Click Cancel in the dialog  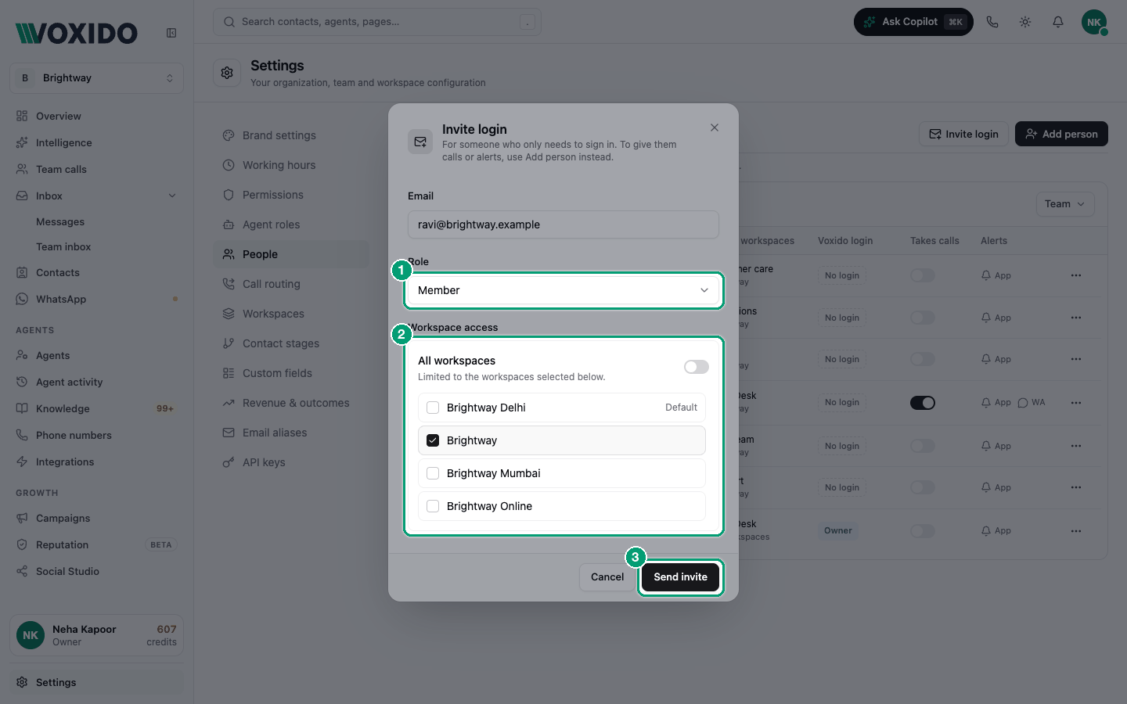pyautogui.click(x=607, y=577)
